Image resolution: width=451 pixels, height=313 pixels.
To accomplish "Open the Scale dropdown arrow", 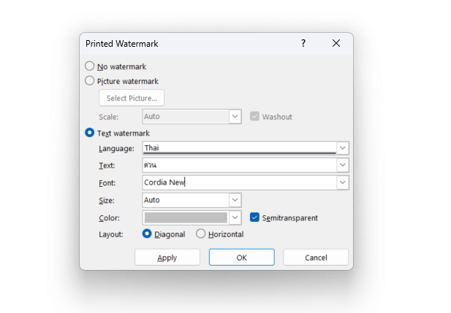I will click(x=235, y=116).
